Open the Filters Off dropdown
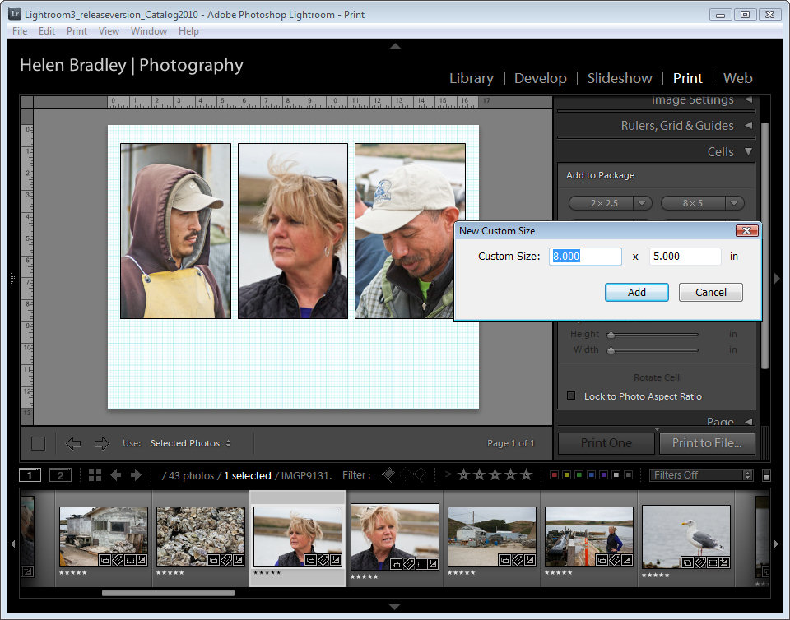Image resolution: width=790 pixels, height=620 pixels. pyautogui.click(x=701, y=475)
